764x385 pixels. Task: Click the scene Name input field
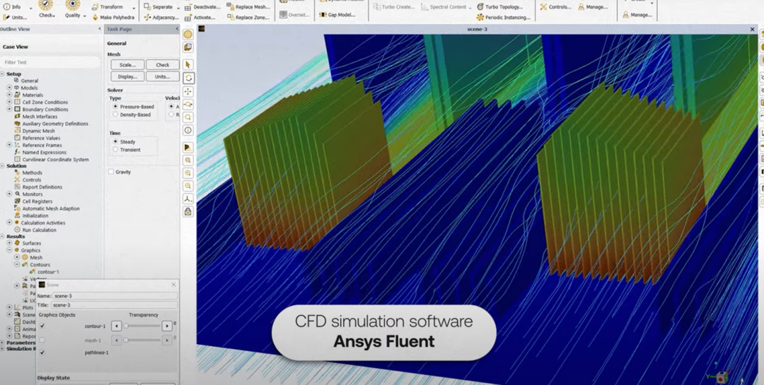tap(115, 296)
